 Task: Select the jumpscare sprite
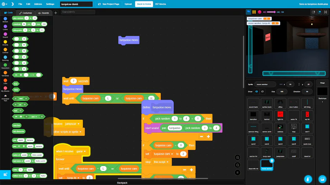point(280,153)
